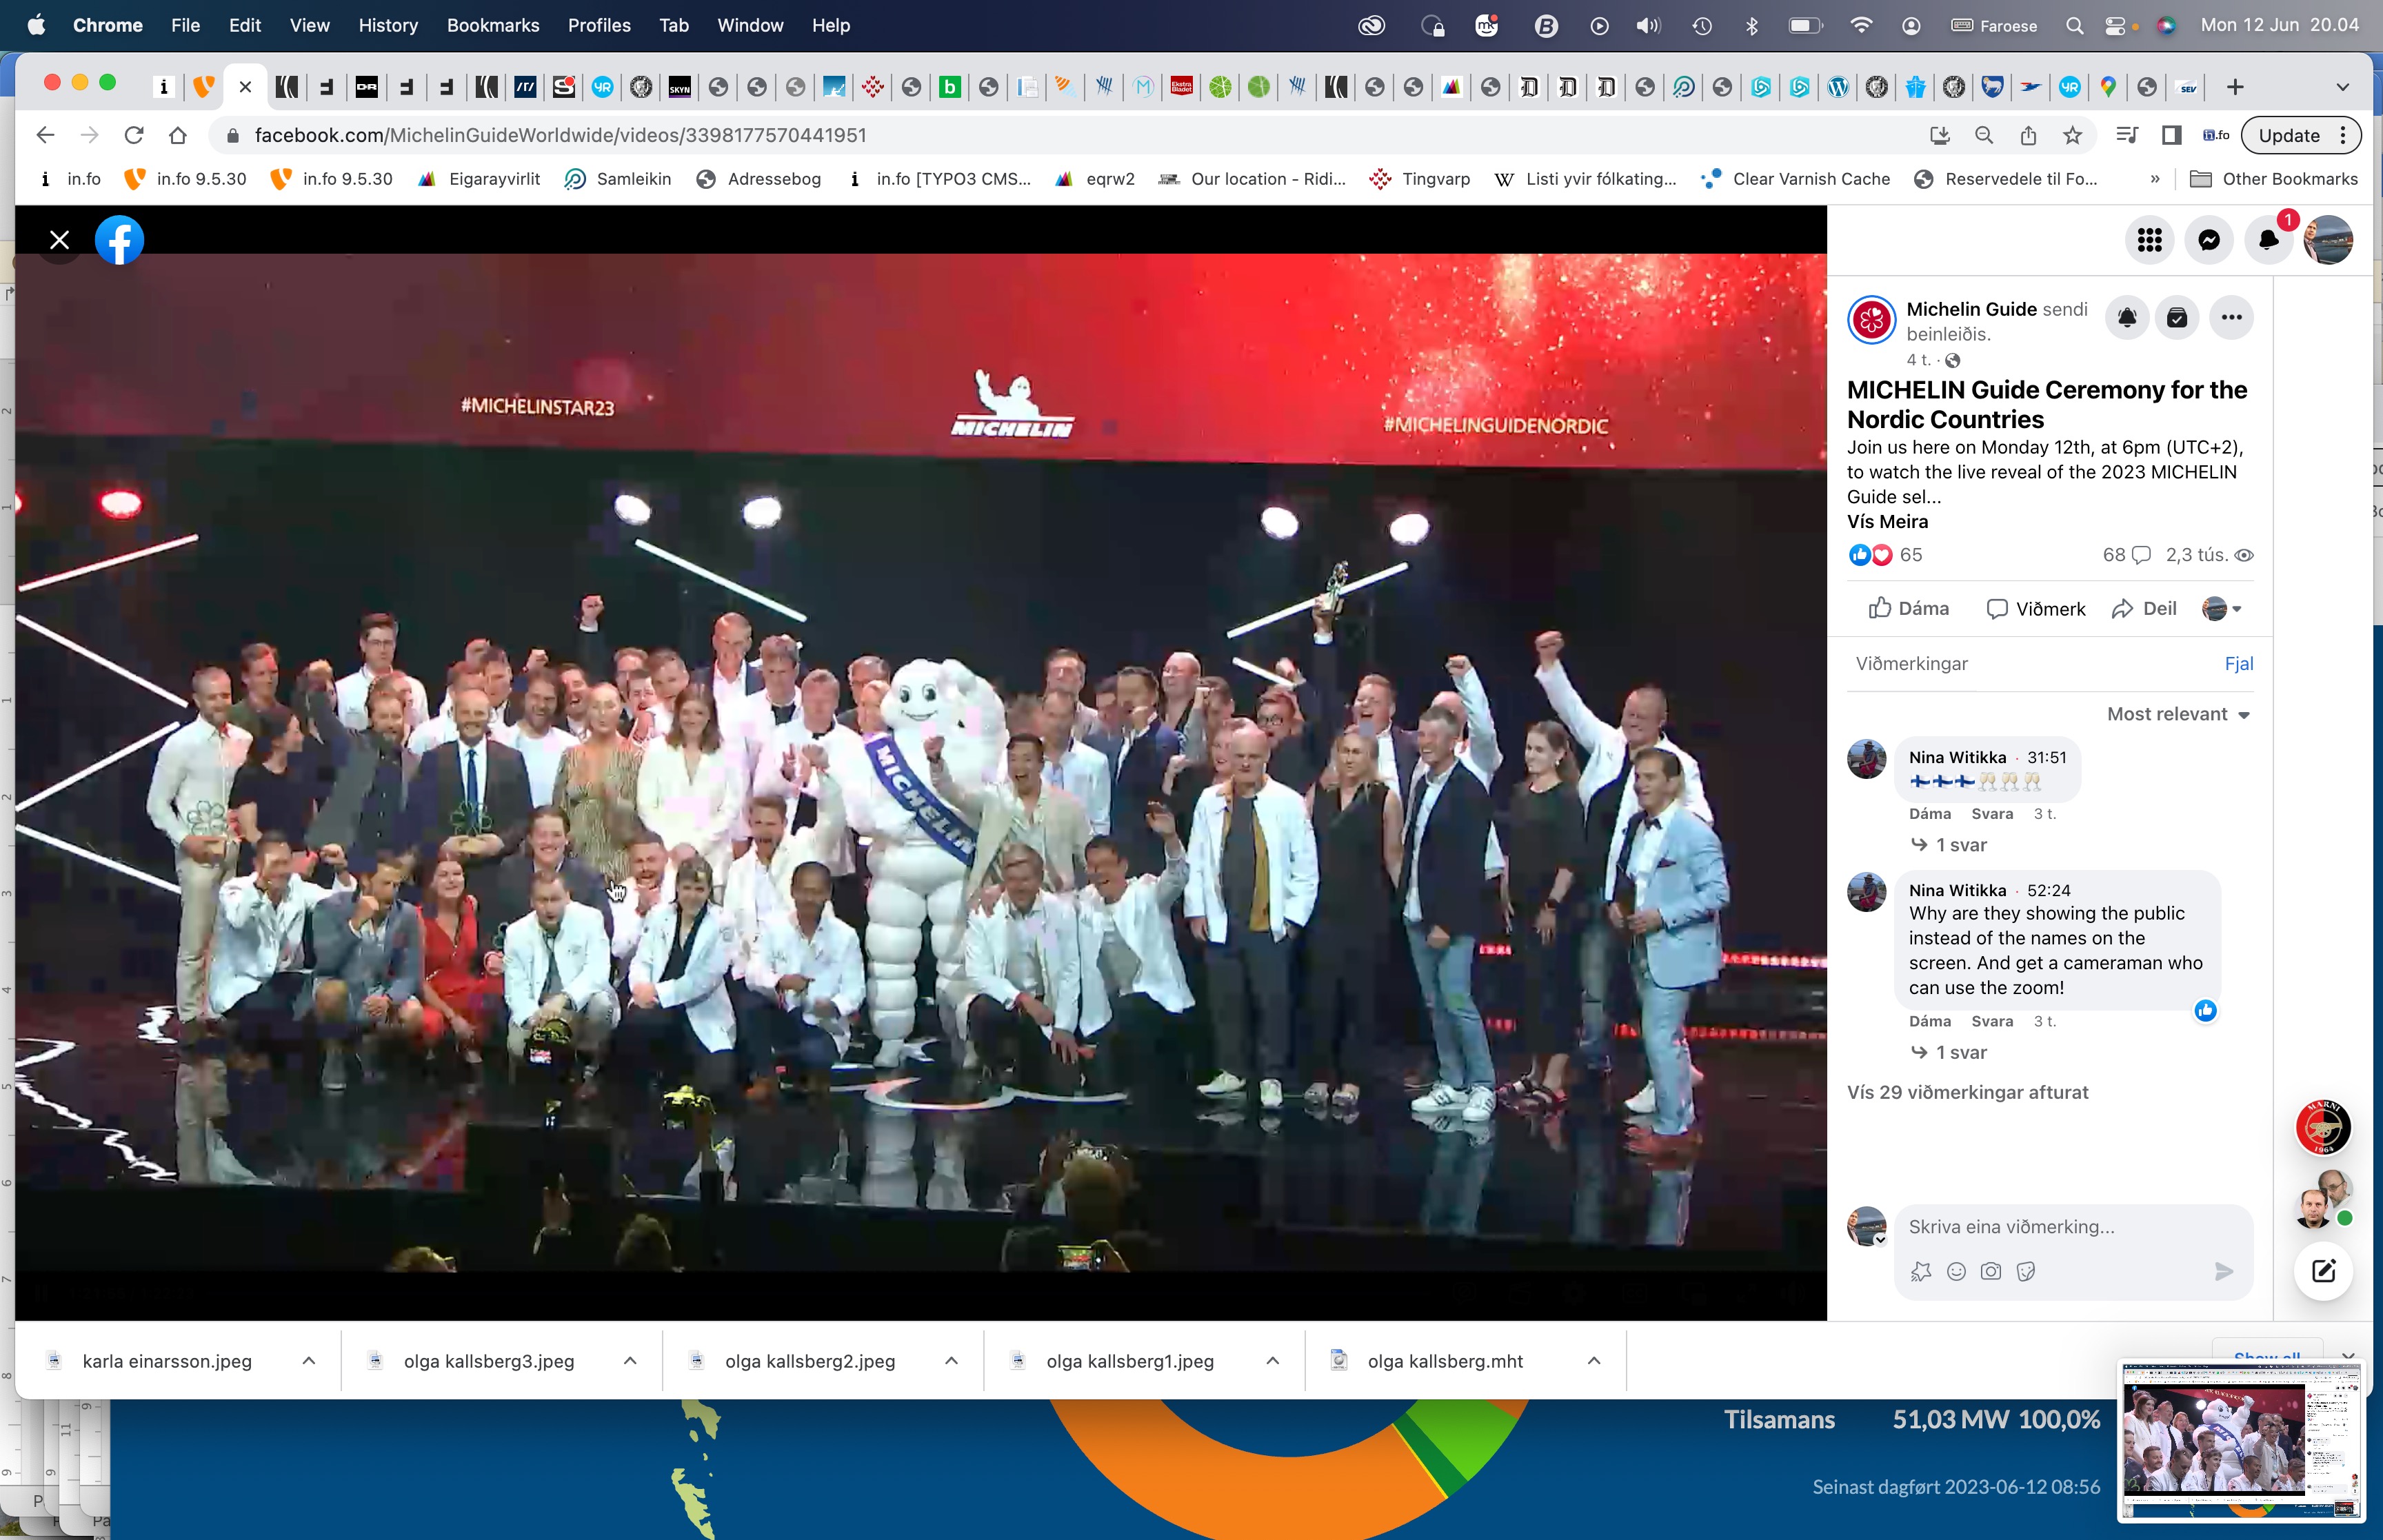
Task: Attach a photo with camera icon
Action: pos(1991,1271)
